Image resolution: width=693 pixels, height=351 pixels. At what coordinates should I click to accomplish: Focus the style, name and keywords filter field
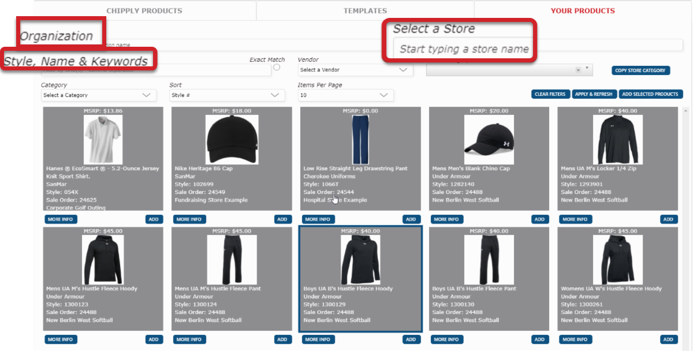(x=156, y=70)
